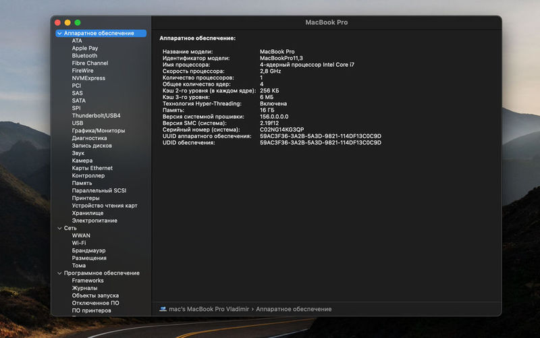Select ATA in the sidebar

pos(77,40)
